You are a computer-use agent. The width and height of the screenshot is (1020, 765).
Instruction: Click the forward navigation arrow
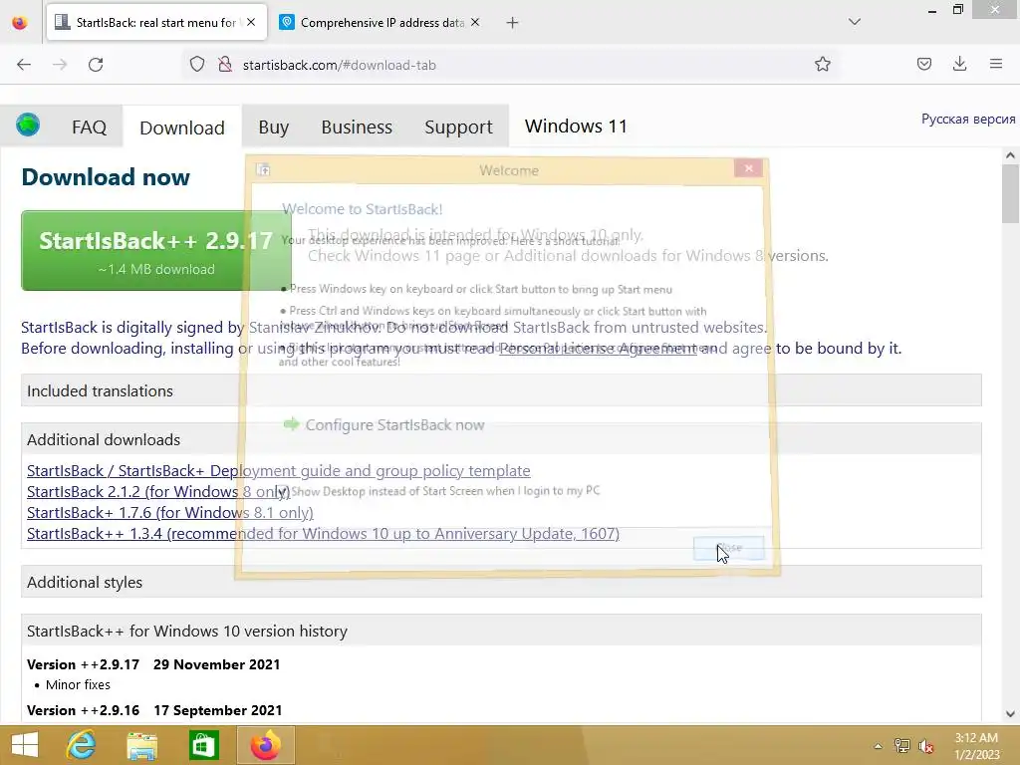tap(60, 65)
